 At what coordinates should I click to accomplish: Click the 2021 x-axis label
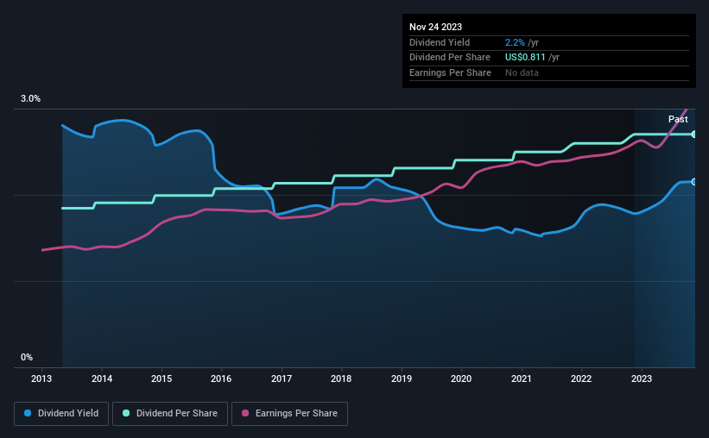coord(522,379)
